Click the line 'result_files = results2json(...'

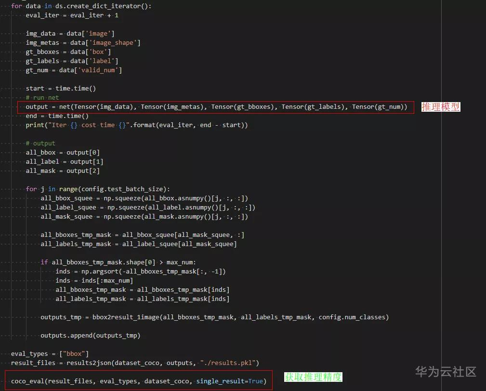135,363
